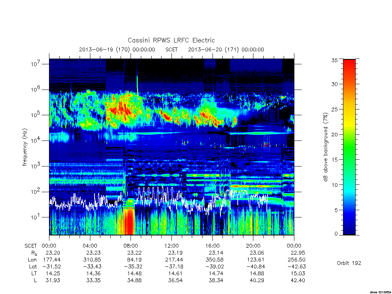Click the start date '2013-06-19 (170) 00:00:00'
This screenshot has width=392, height=294.
pyautogui.click(x=117, y=49)
